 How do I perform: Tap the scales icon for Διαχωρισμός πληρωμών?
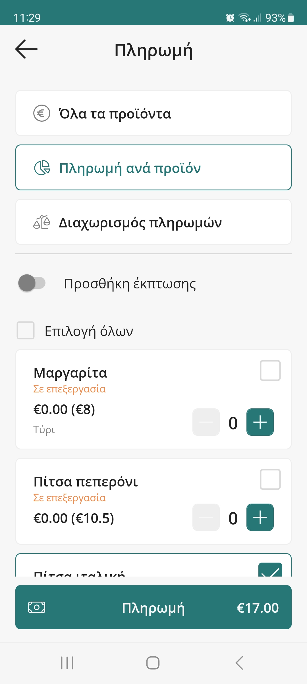[42, 222]
